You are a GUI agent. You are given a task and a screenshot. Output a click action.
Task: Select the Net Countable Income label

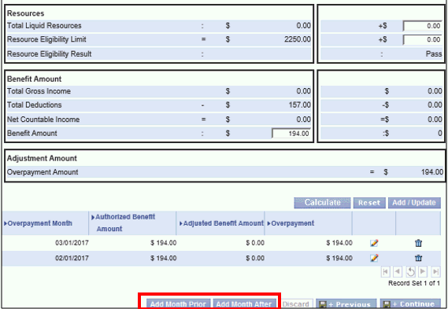[43, 120]
